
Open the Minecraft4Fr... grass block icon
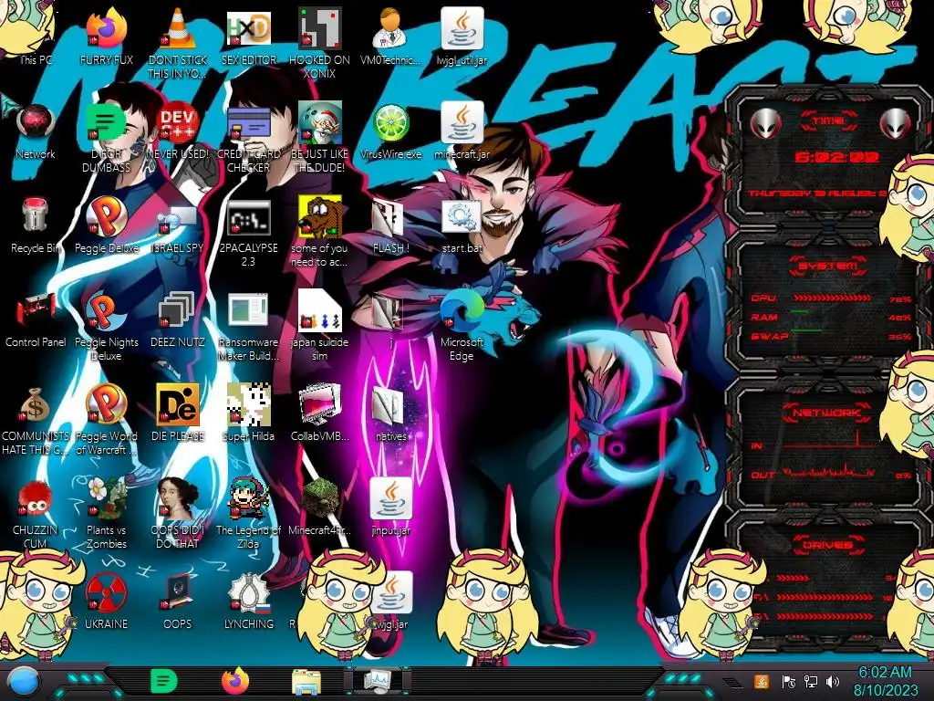pos(320,507)
